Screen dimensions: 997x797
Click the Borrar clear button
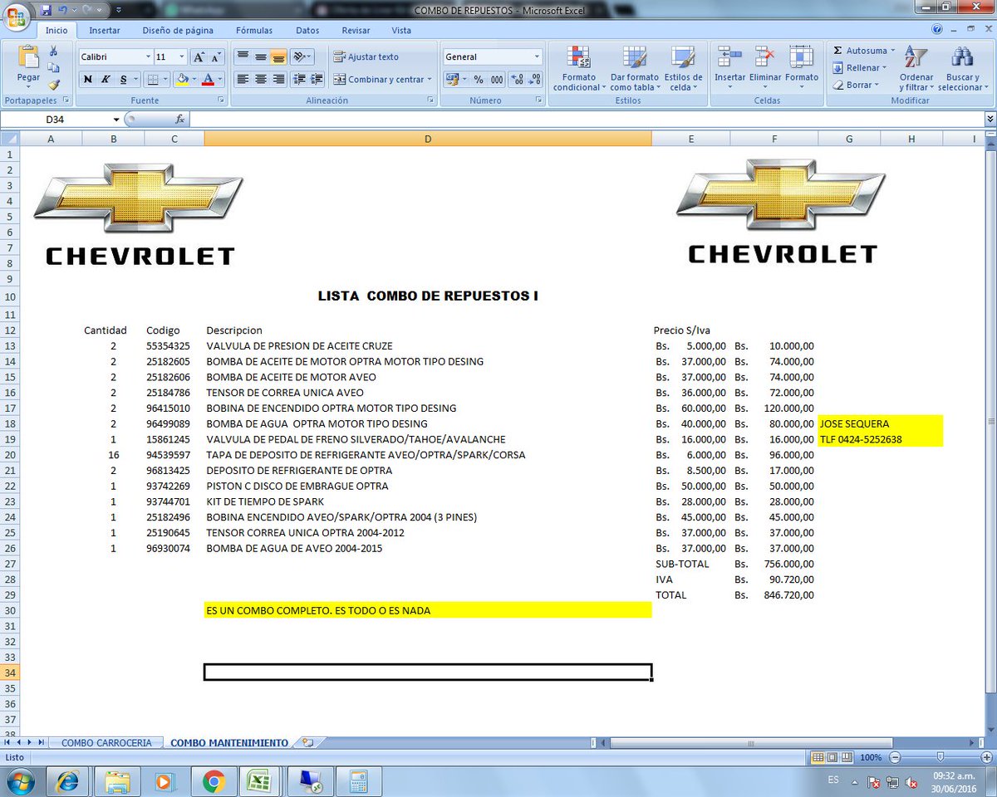coord(855,85)
